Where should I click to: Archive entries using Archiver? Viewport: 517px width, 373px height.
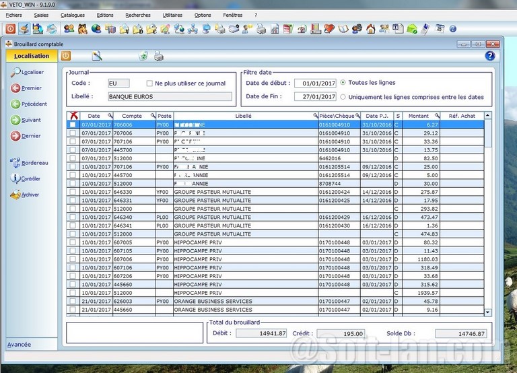click(x=15, y=195)
